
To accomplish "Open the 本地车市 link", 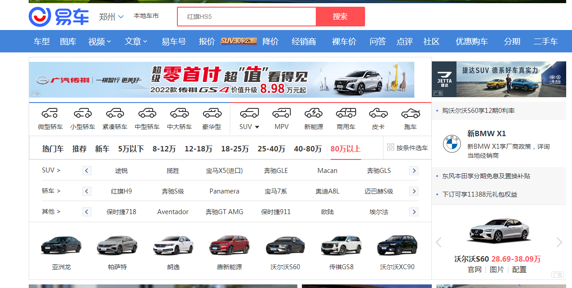I will (x=146, y=16).
